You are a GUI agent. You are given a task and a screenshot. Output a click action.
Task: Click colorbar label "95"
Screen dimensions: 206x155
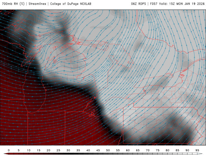[197, 150]
